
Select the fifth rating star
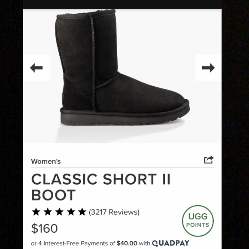pos(82,212)
